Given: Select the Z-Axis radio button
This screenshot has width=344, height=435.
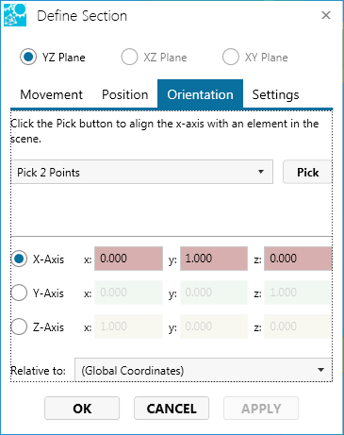Looking at the screenshot, I should [x=19, y=326].
